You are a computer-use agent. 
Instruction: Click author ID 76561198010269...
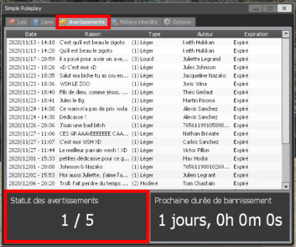(x=206, y=167)
